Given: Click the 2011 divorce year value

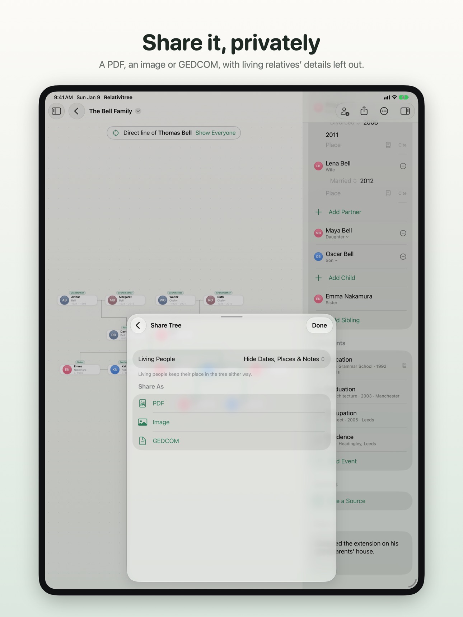Looking at the screenshot, I should click(332, 135).
